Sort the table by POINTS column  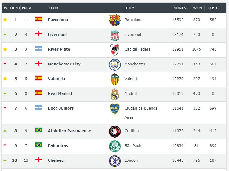[x=179, y=8]
